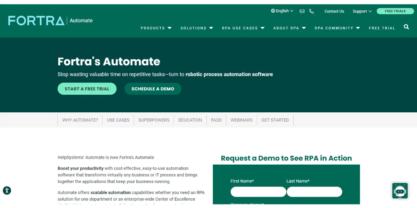The image size is (417, 208).
Task: Click 'Request a Demo to See RPA in Action' heading
Action: (x=286, y=158)
